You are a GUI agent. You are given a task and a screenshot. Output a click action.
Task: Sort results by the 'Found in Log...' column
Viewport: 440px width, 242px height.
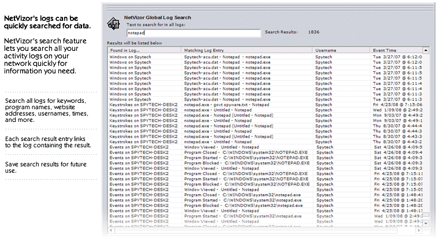[x=145, y=51]
